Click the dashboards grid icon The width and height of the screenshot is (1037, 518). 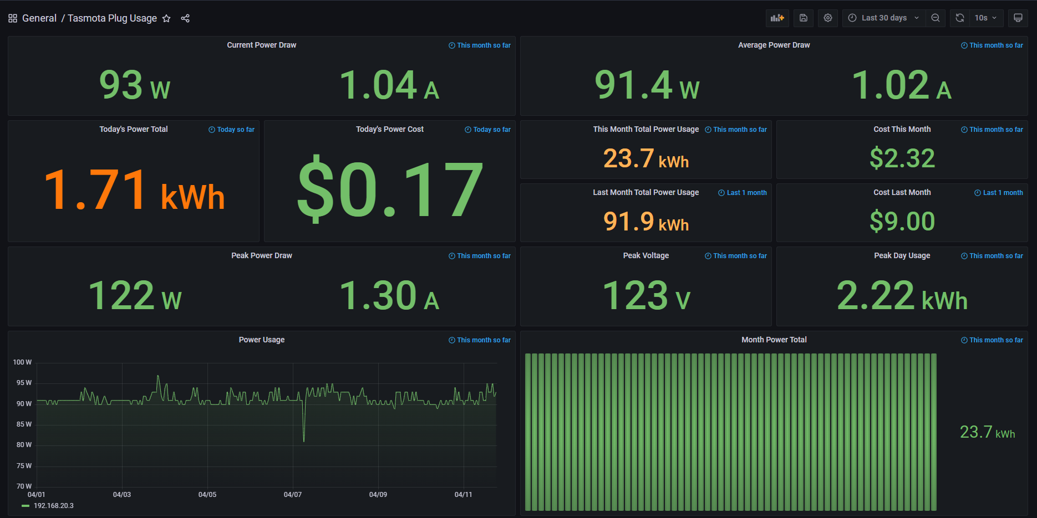13,18
